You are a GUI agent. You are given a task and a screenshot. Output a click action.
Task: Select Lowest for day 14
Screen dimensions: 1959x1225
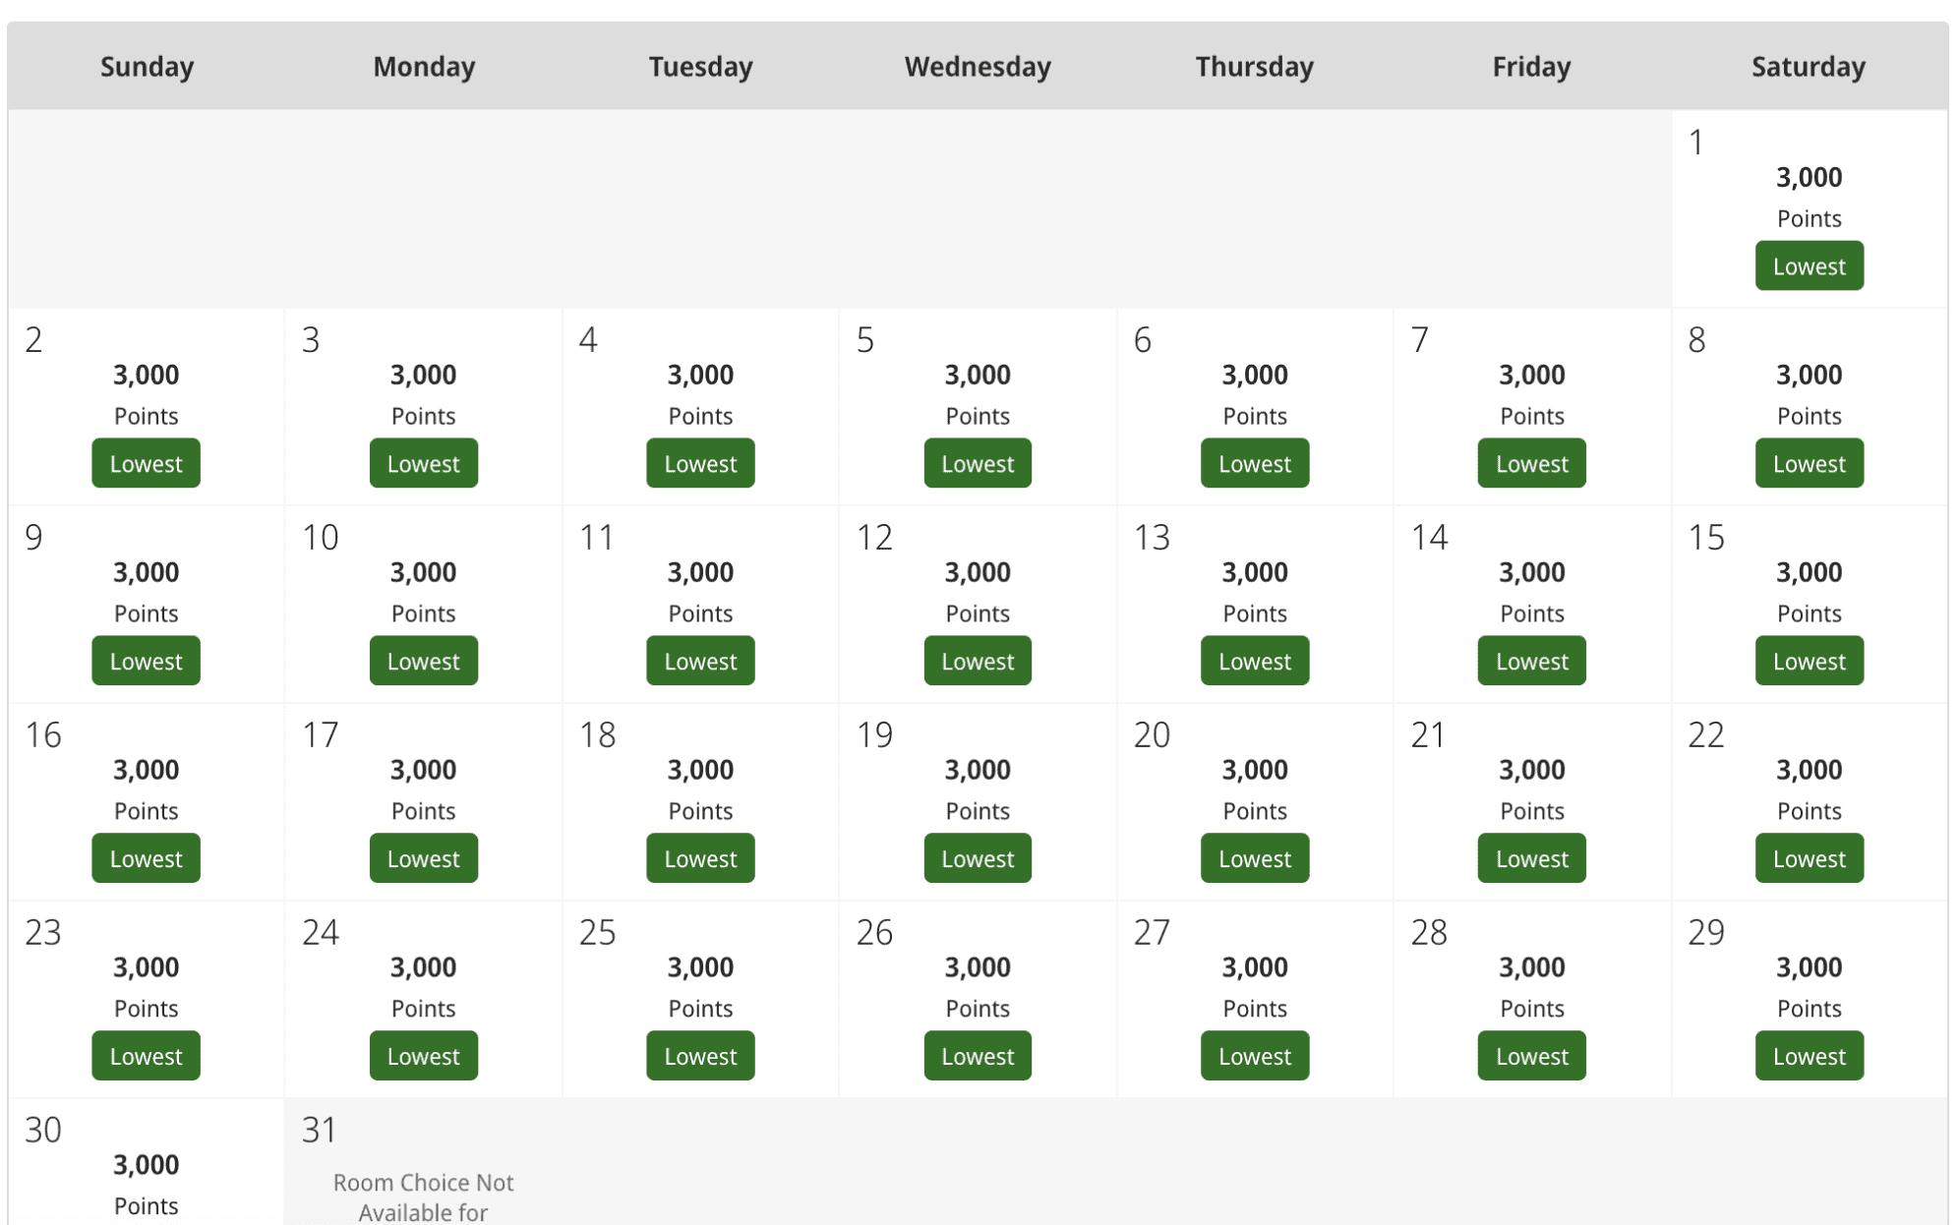(x=1531, y=661)
